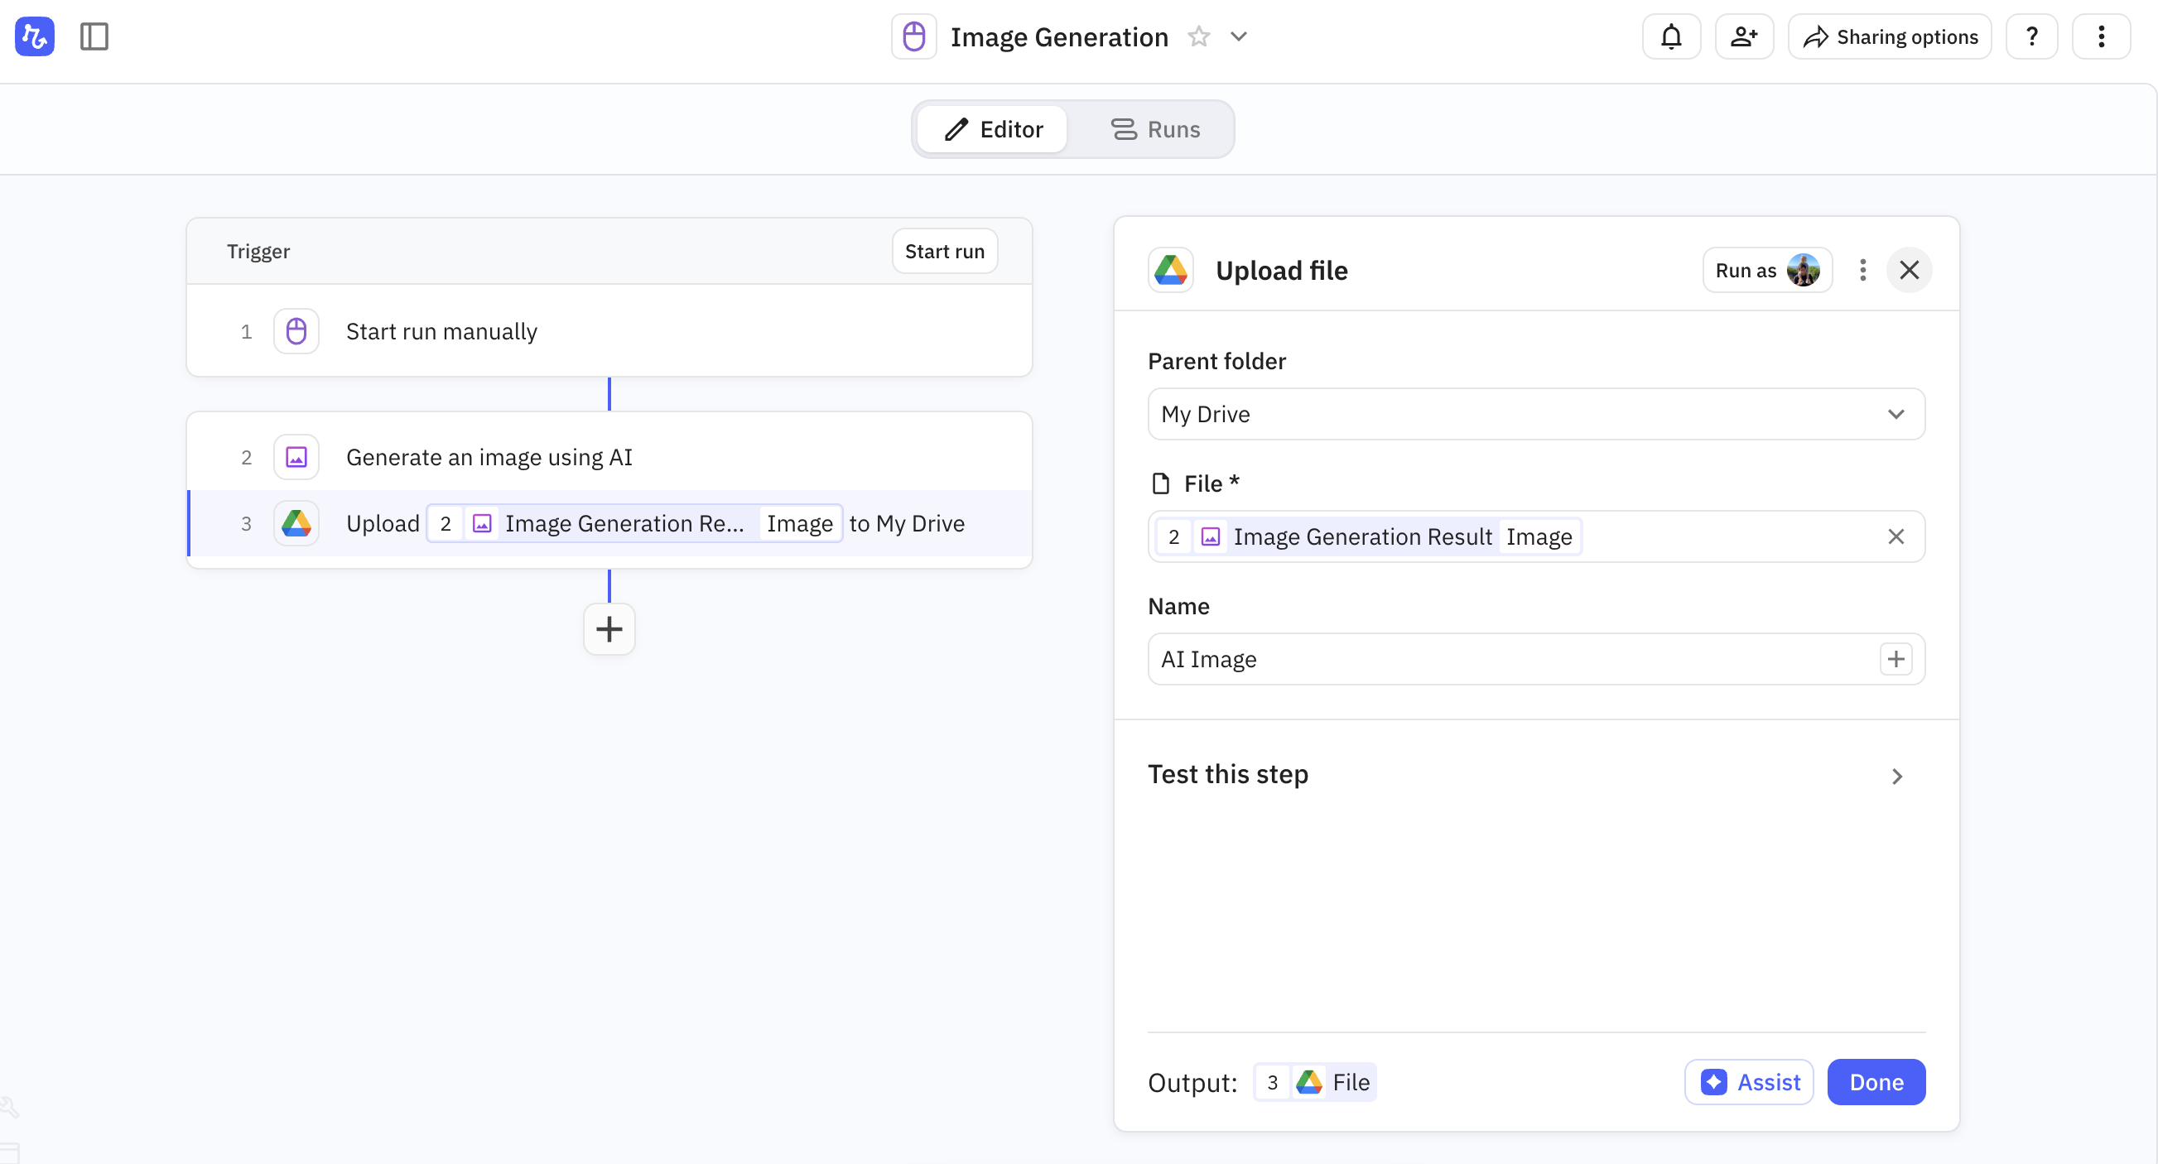Image resolution: width=2158 pixels, height=1164 pixels.
Task: Click the notifications bell icon
Action: [x=1670, y=37]
